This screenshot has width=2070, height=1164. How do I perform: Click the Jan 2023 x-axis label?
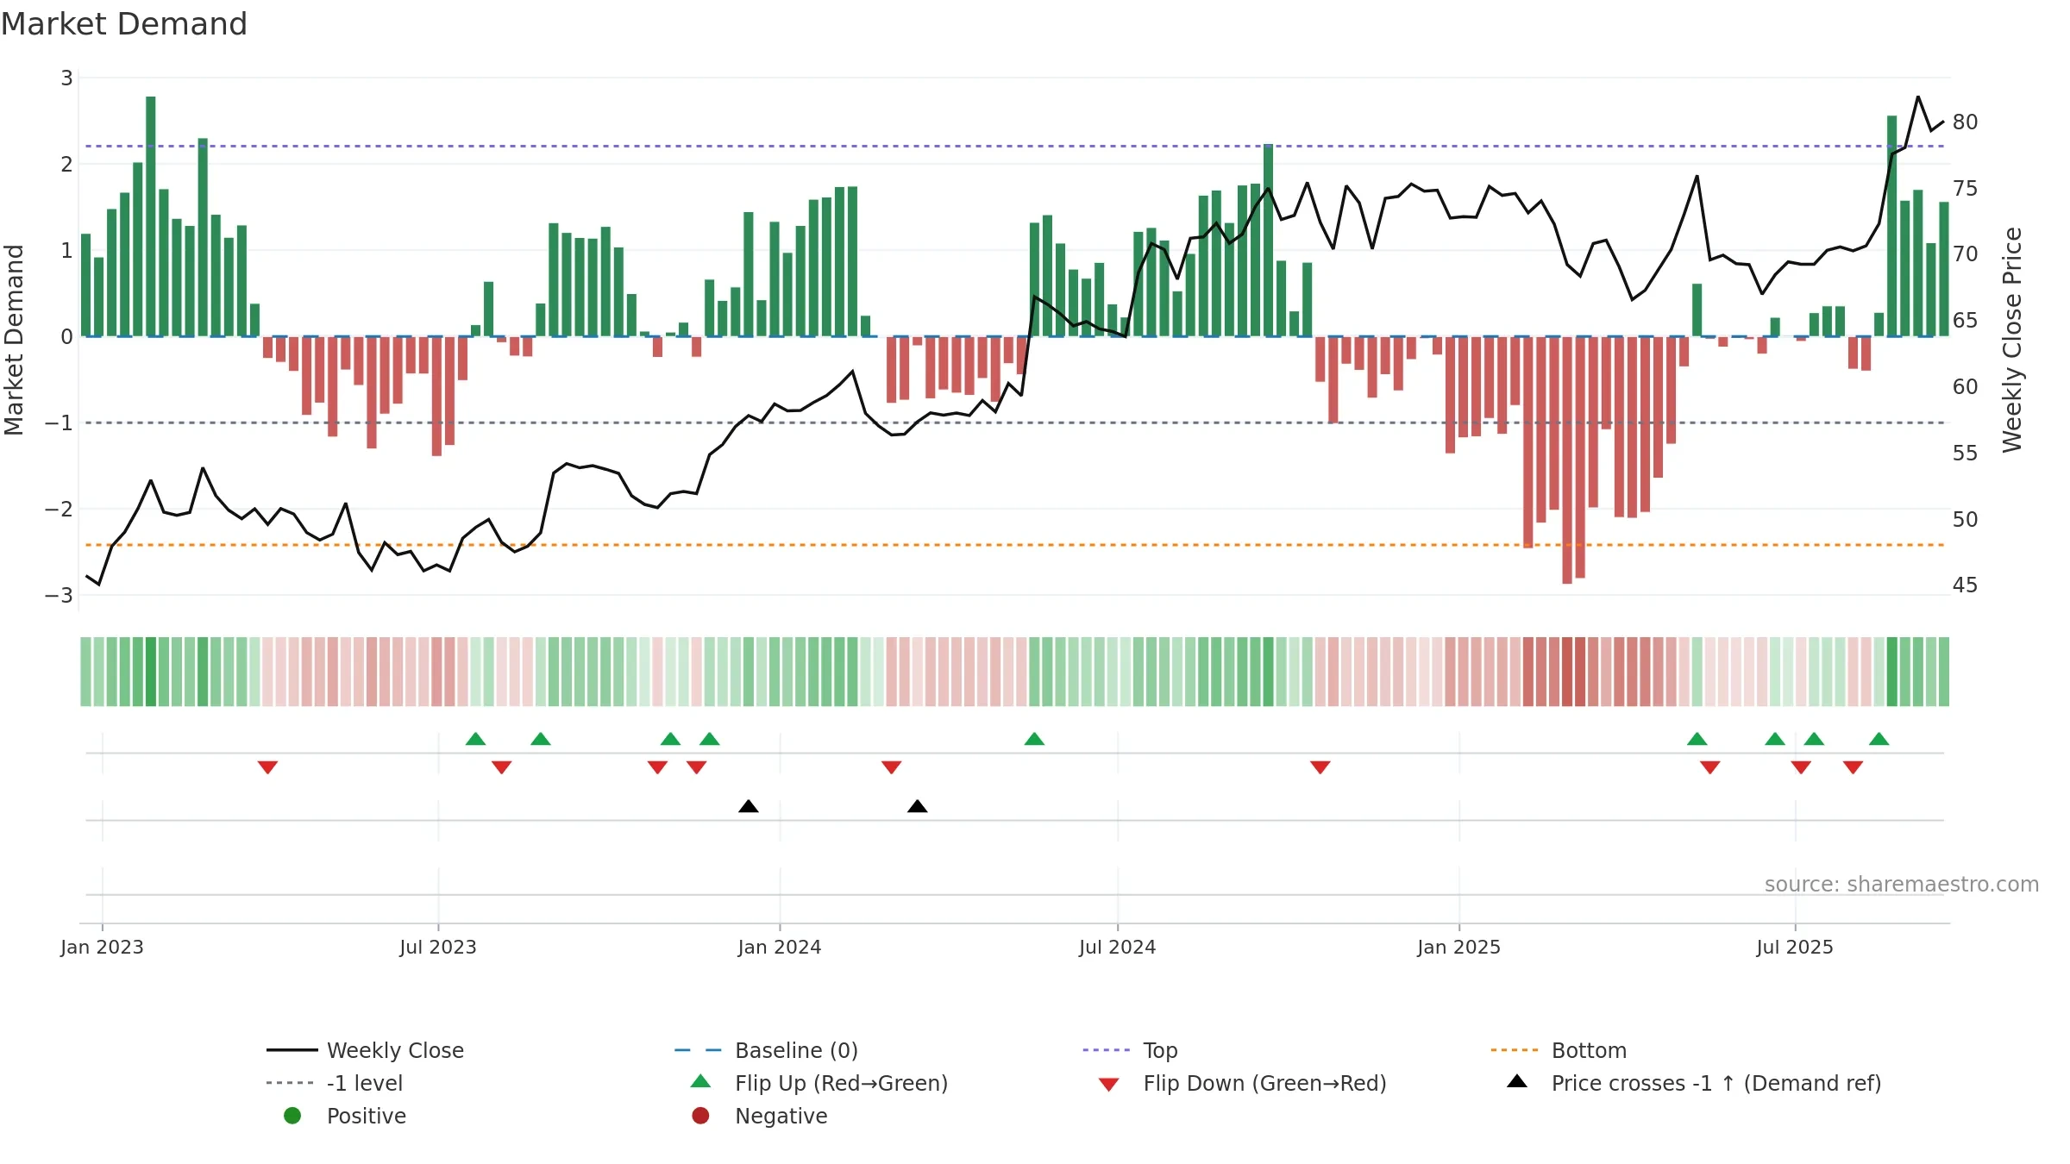(102, 947)
